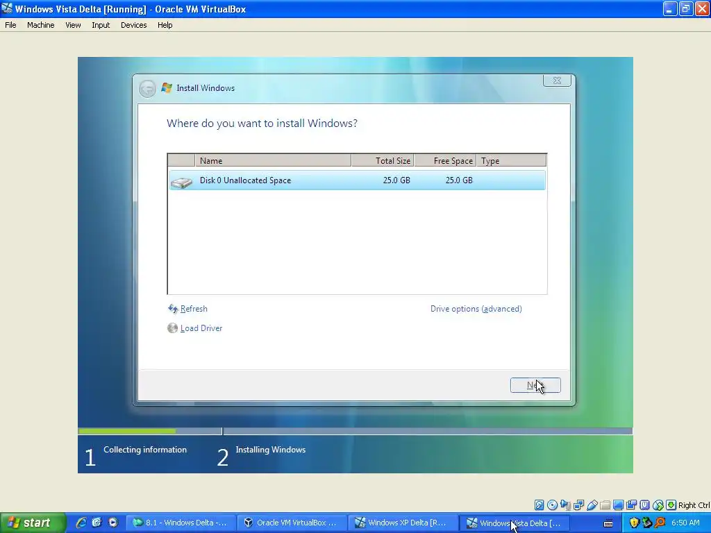Click the CPU virtualization status icon
711x533 pixels.
[x=644, y=505]
